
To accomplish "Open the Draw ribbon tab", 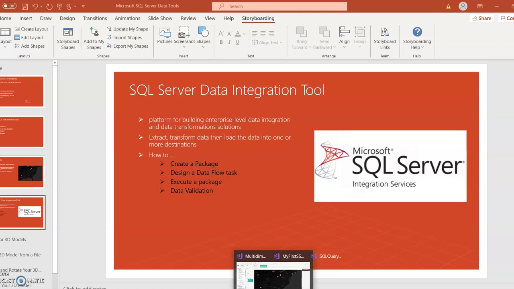I will [46, 18].
